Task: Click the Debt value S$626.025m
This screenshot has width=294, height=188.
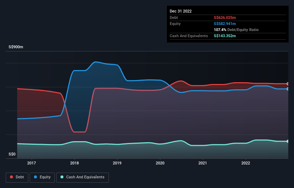Action: pos(225,18)
